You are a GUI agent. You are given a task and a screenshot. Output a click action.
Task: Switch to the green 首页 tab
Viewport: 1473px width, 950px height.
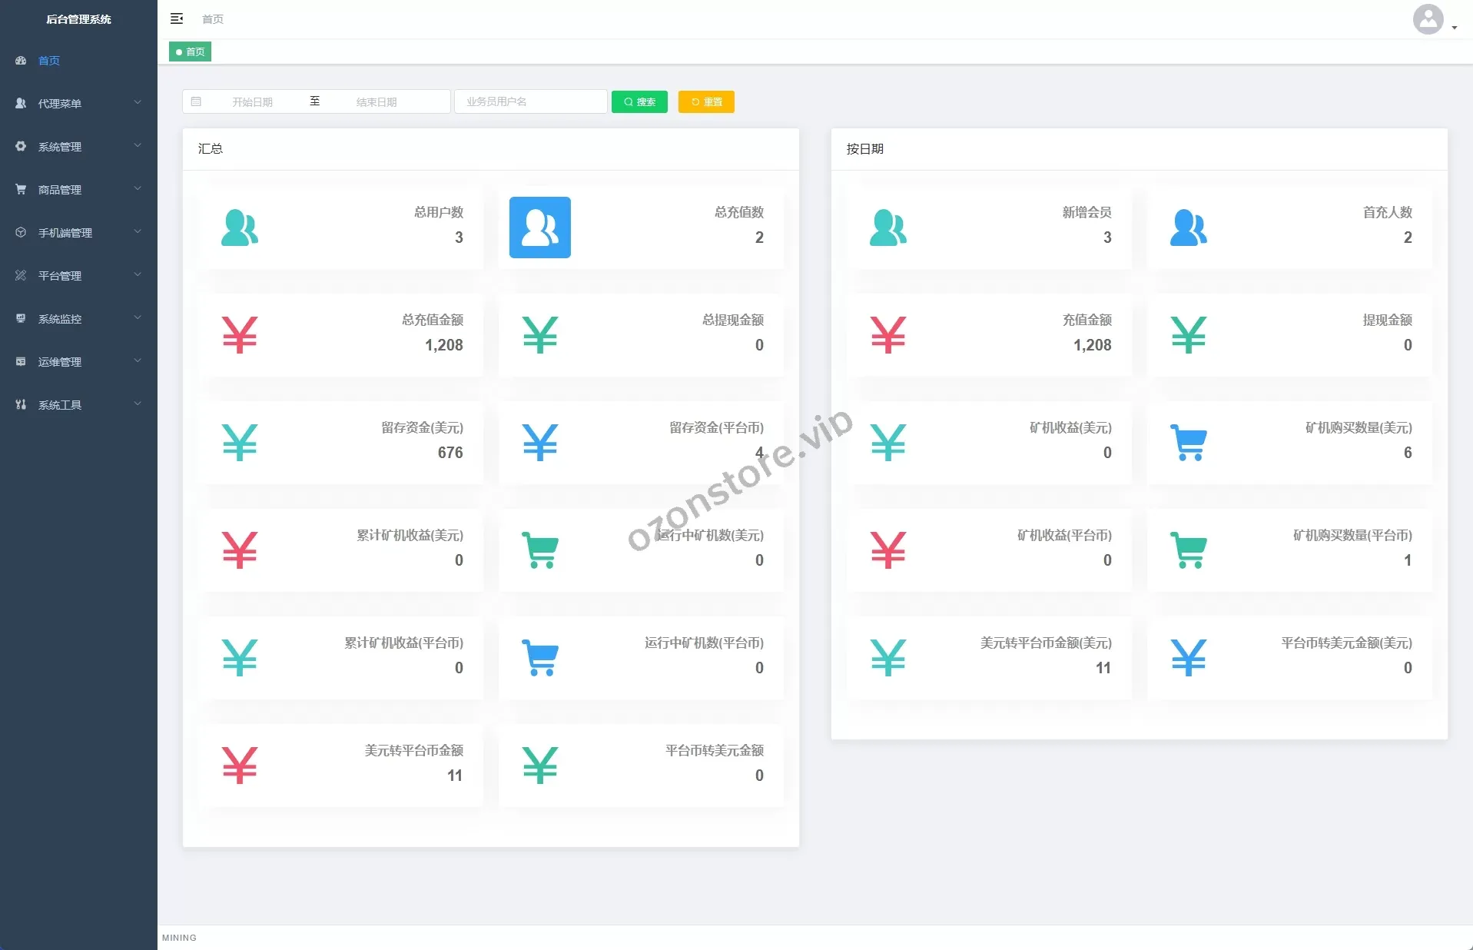[x=190, y=51]
